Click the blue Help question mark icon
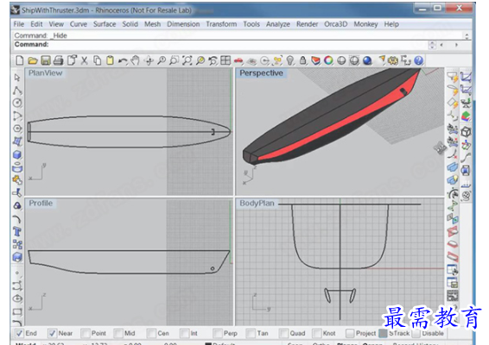This screenshot has width=489, height=345. (x=419, y=60)
